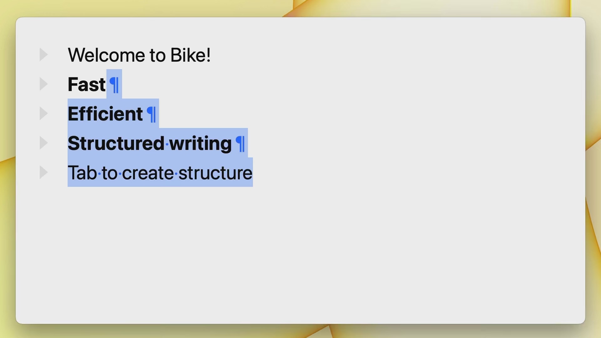Click on the bold word 'Fast'
601x338 pixels.
tap(87, 84)
